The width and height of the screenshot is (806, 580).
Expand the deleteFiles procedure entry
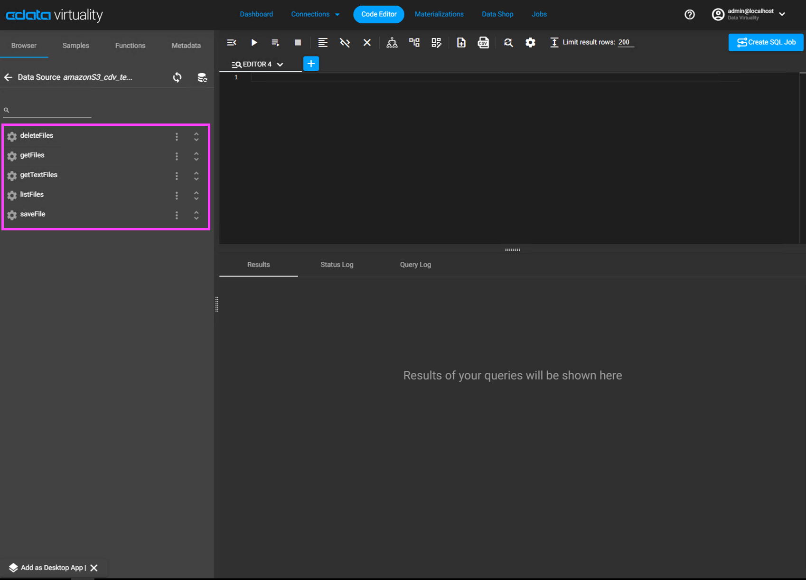pos(196,137)
